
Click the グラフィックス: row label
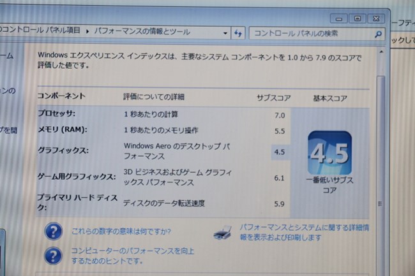(63, 150)
